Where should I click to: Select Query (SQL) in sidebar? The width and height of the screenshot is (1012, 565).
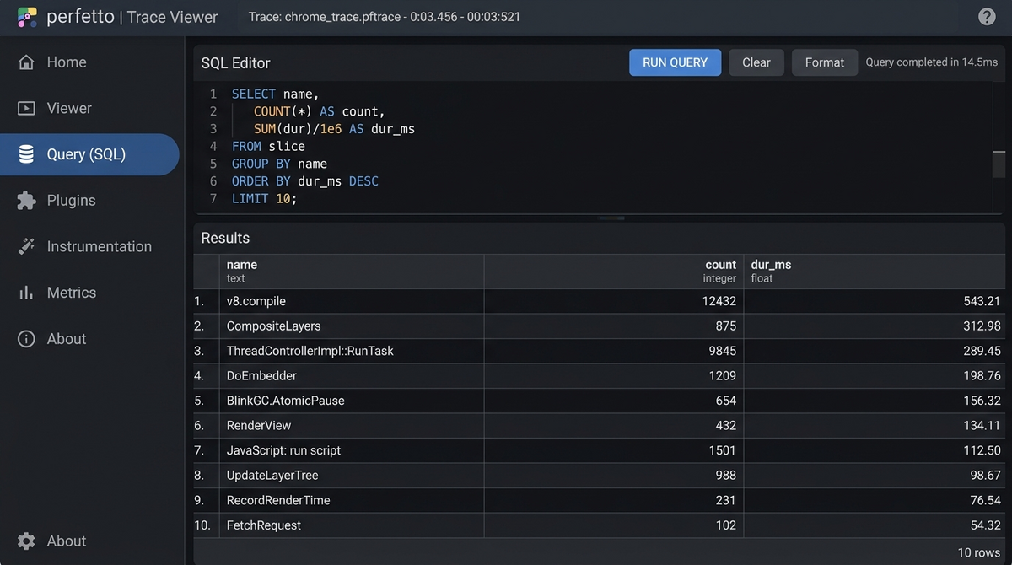89,154
